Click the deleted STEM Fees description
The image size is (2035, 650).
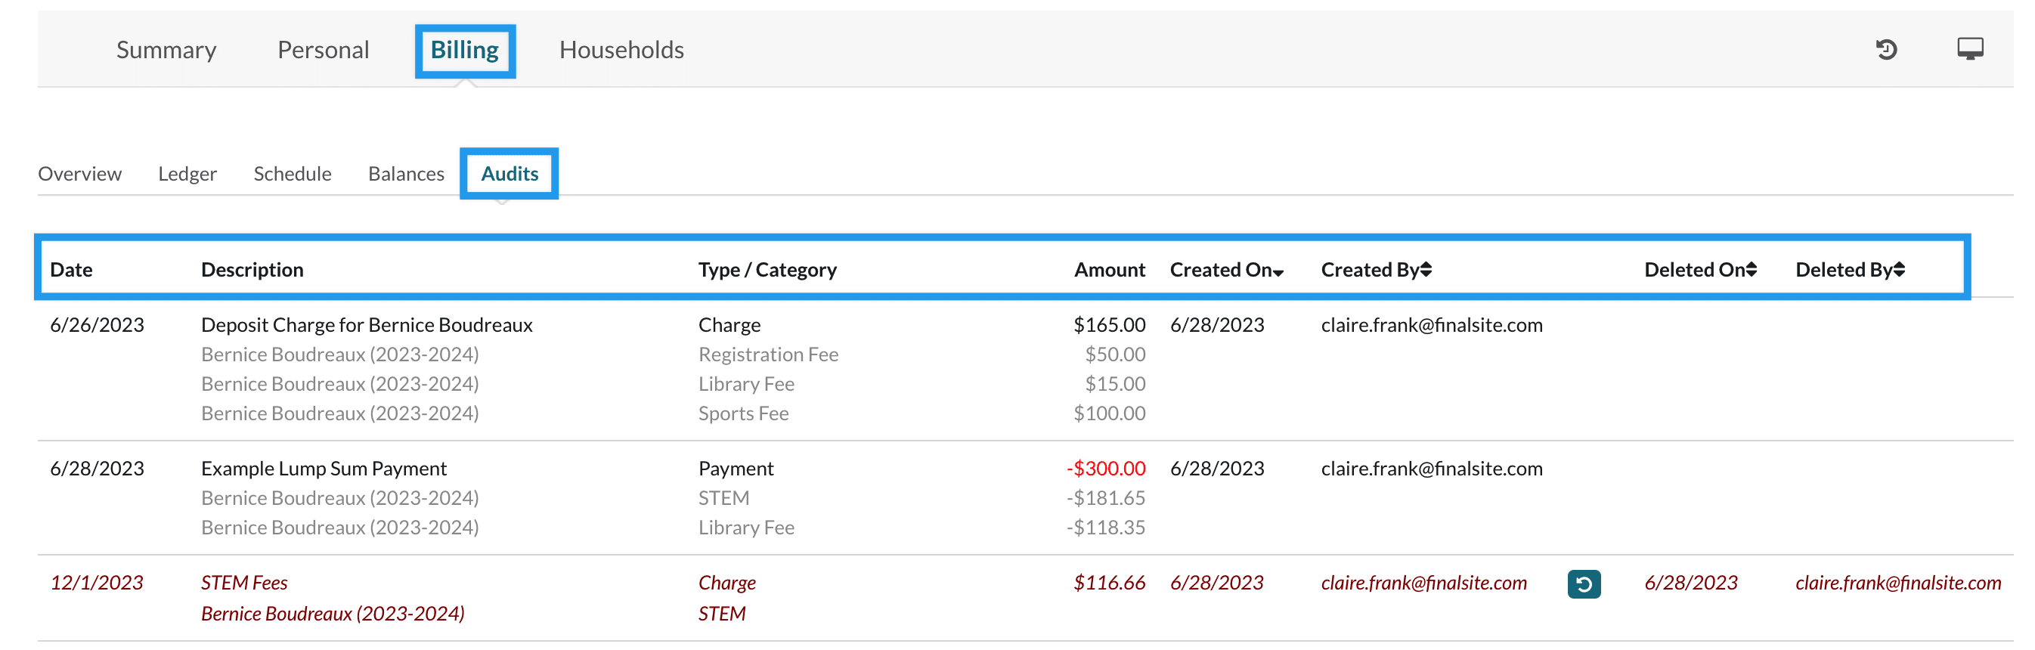244,583
